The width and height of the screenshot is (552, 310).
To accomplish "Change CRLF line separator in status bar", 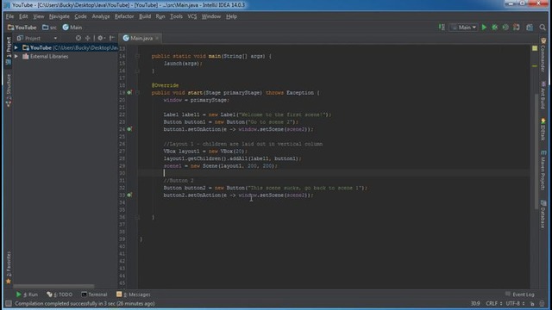I will click(493, 303).
